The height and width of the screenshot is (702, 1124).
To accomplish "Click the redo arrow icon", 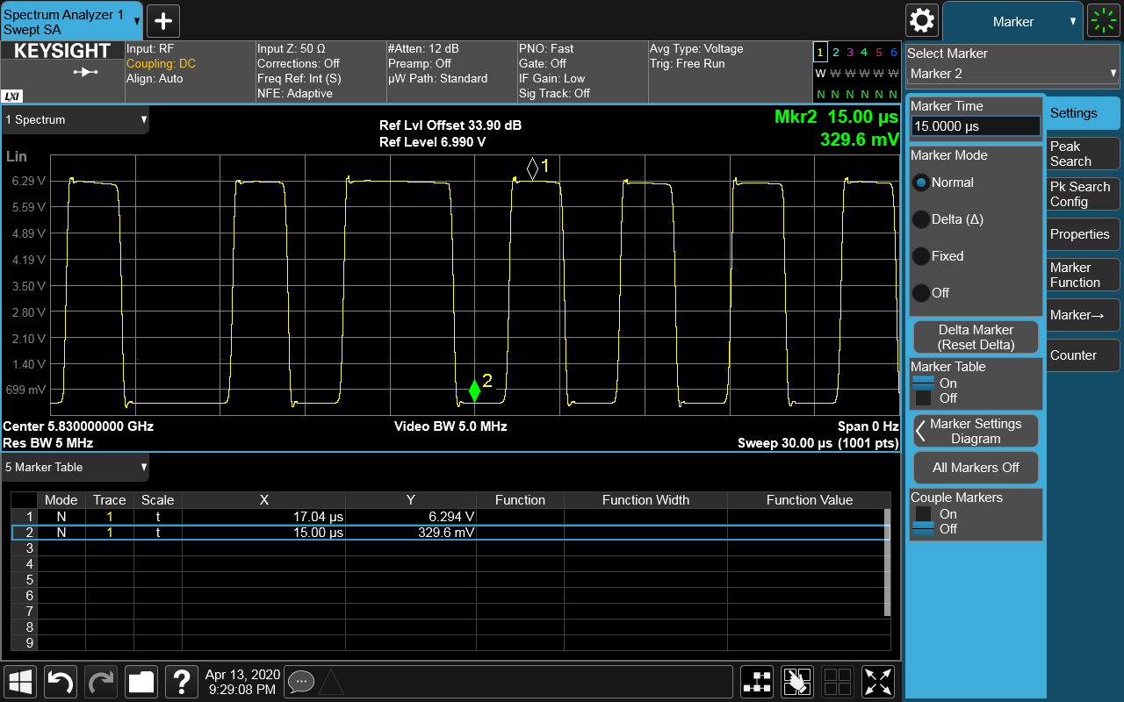I will [x=101, y=681].
